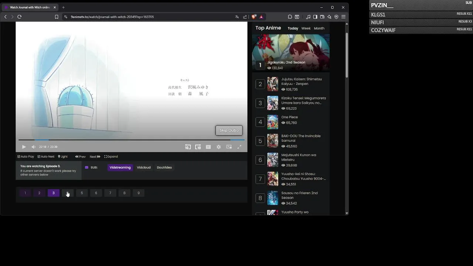Open the VPN shield icon in toolbar
This screenshot has height=266, width=473.
(336, 17)
